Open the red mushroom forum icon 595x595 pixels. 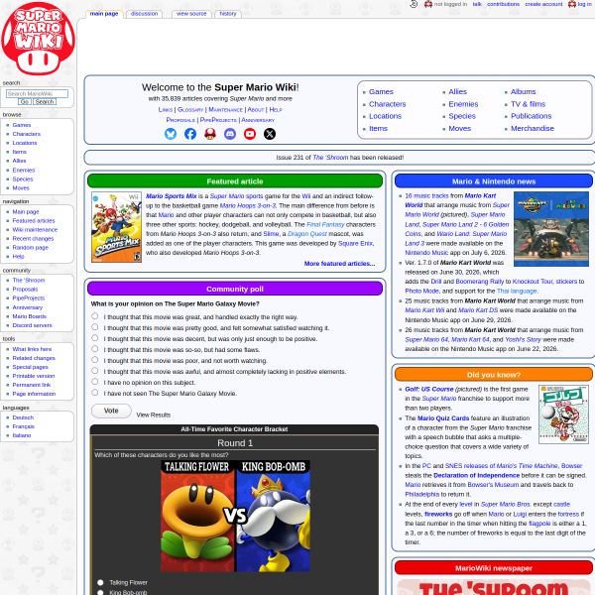coord(210,134)
